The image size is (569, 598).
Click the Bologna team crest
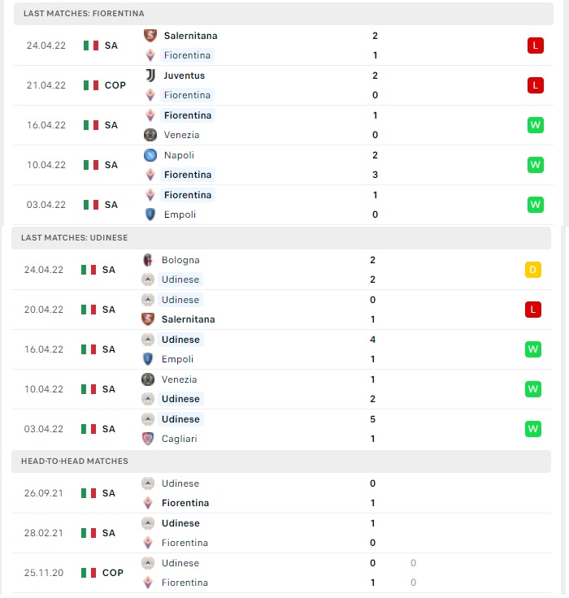[148, 260]
